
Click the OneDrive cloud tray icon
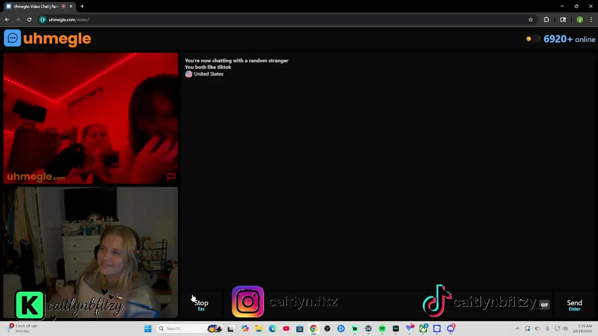(x=537, y=329)
